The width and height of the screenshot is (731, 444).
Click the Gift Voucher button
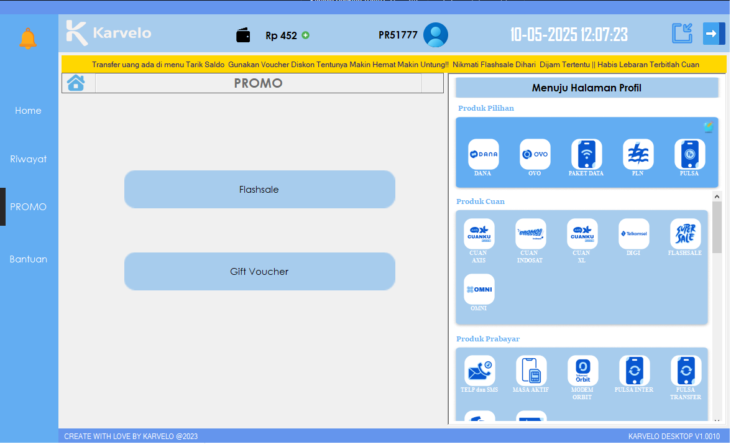click(x=260, y=271)
